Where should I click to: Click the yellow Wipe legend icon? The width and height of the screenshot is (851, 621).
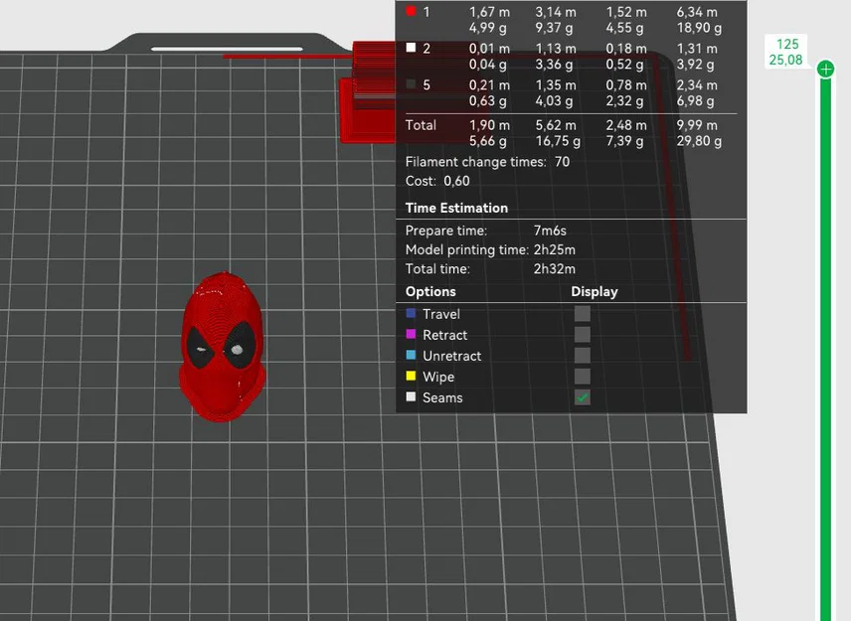411,377
